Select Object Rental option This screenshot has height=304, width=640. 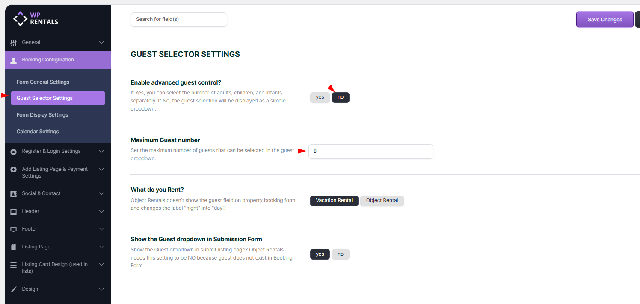click(382, 201)
